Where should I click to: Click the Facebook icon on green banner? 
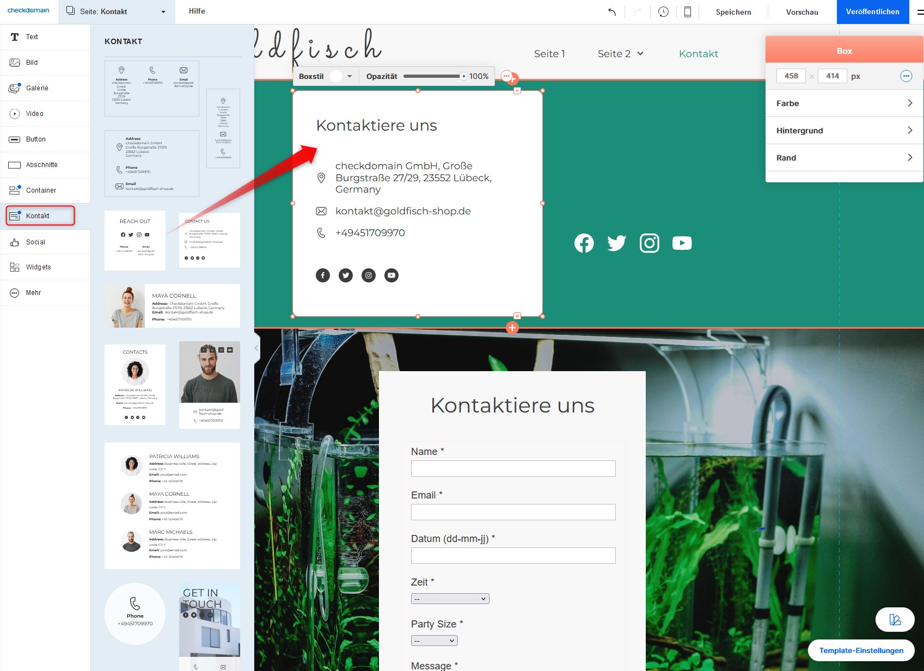click(584, 243)
